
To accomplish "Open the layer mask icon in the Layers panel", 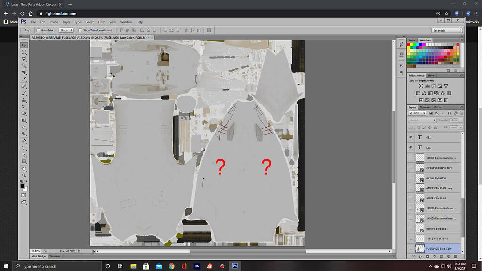I will pos(427,256).
